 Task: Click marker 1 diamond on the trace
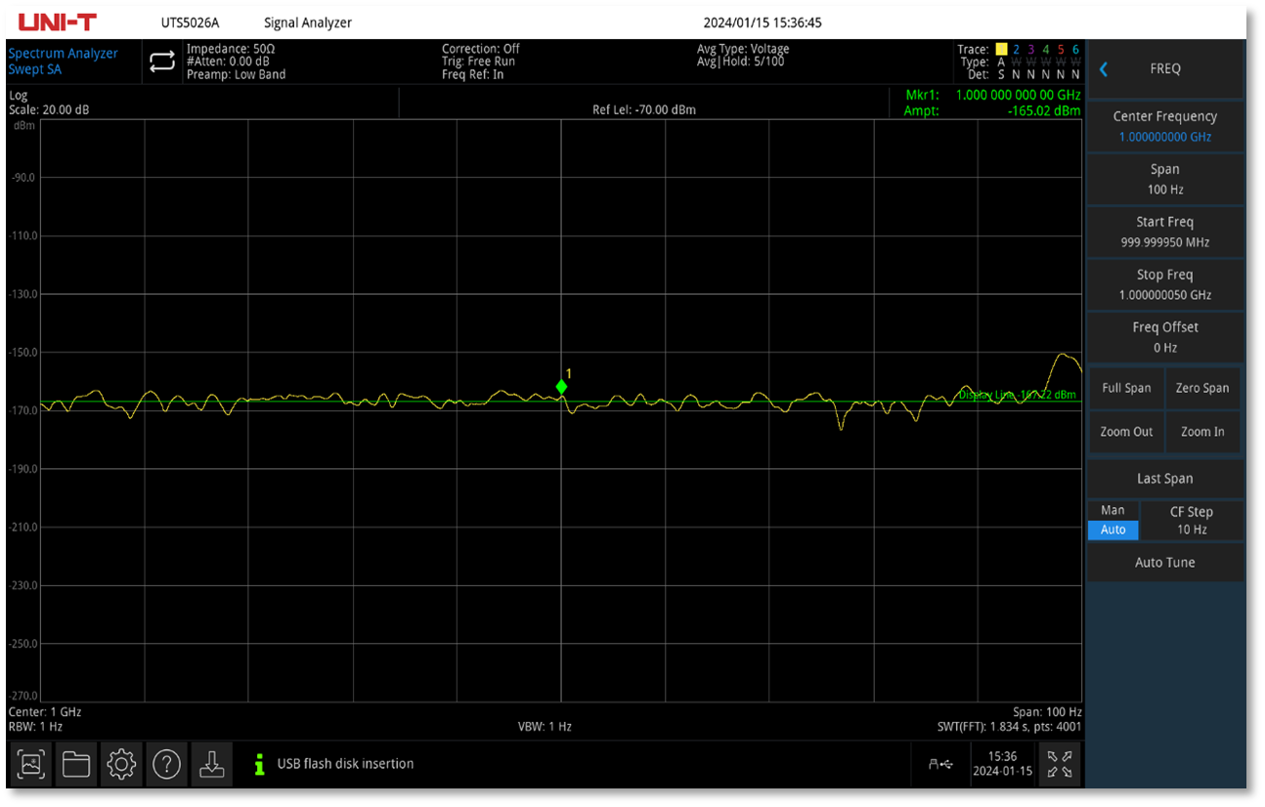click(561, 387)
